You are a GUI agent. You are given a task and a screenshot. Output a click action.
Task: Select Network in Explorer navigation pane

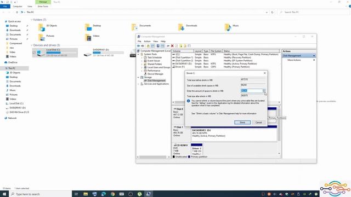point(12,118)
